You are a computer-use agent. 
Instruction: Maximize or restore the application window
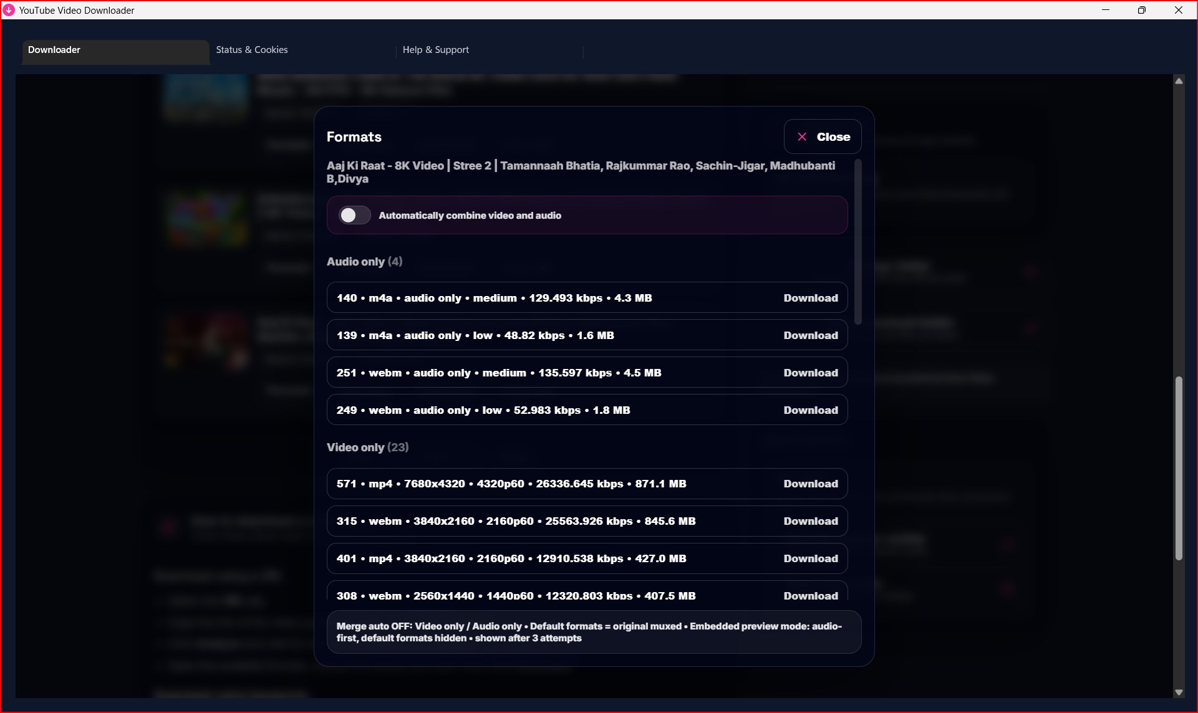coord(1142,10)
